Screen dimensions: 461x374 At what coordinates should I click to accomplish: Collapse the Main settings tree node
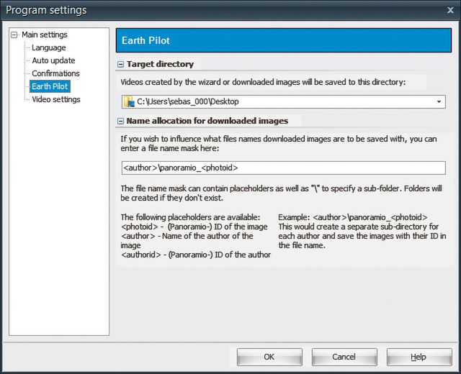click(x=14, y=35)
